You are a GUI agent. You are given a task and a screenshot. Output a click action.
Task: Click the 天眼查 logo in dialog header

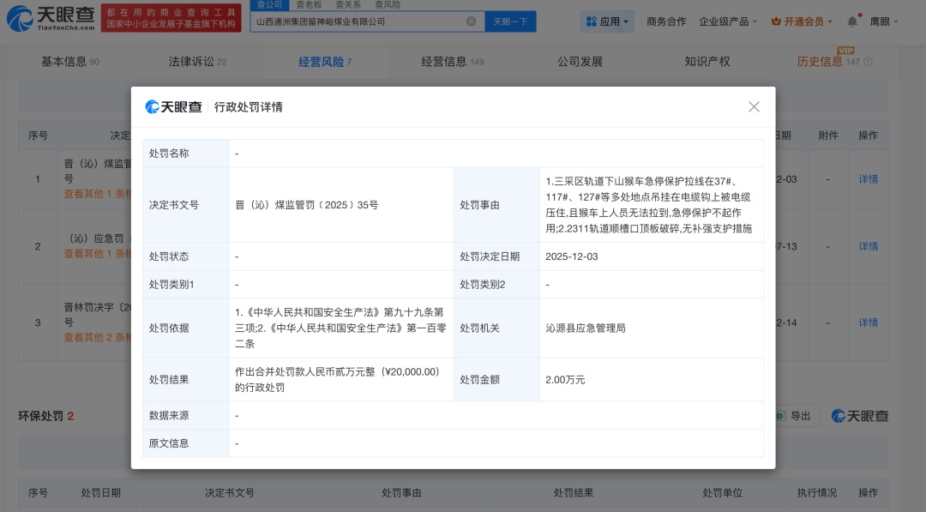[x=173, y=107]
